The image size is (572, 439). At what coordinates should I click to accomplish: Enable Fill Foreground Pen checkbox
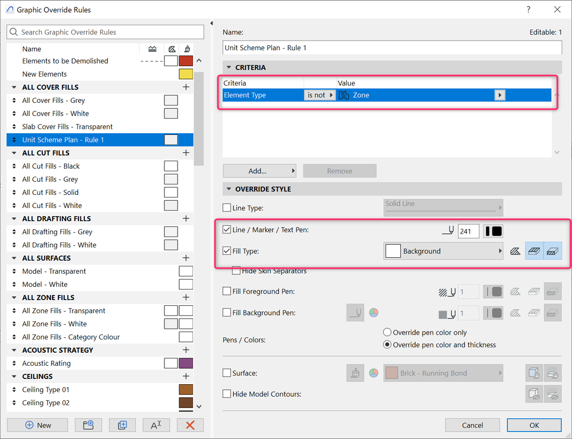coord(227,291)
